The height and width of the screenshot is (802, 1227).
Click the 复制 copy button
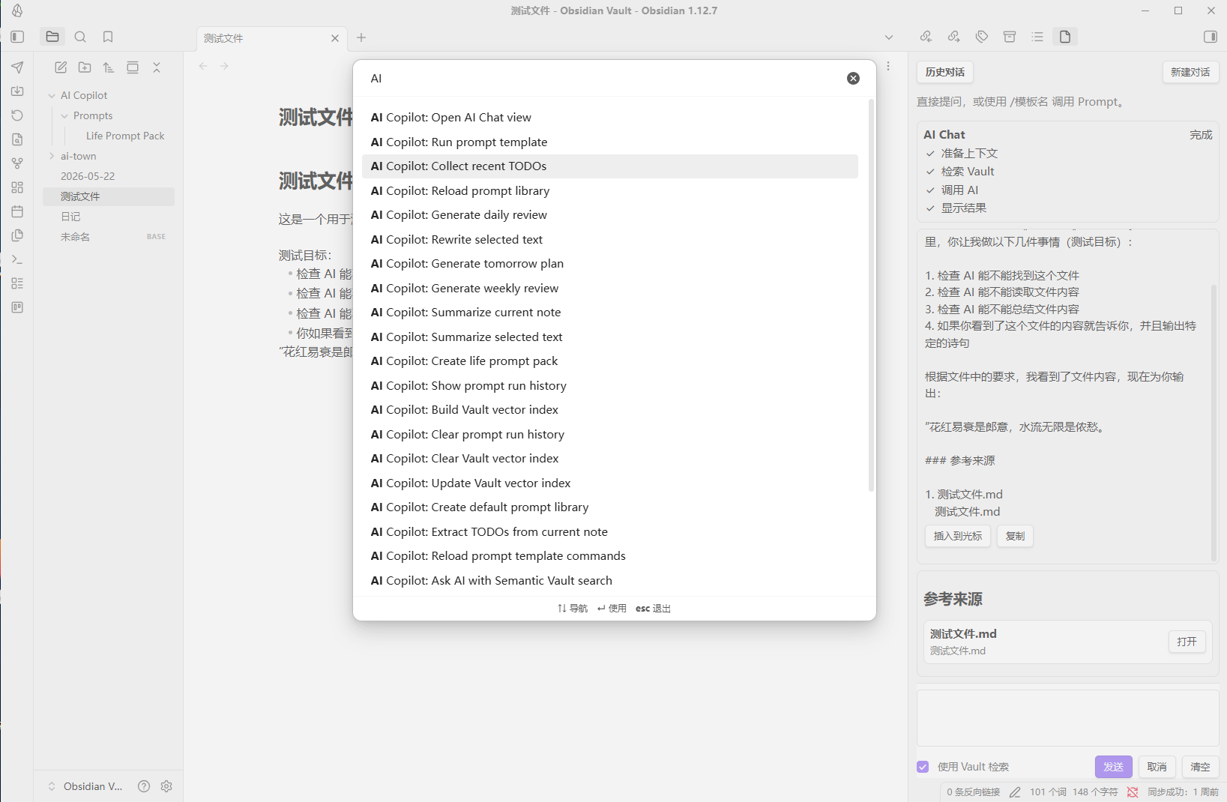1015,536
